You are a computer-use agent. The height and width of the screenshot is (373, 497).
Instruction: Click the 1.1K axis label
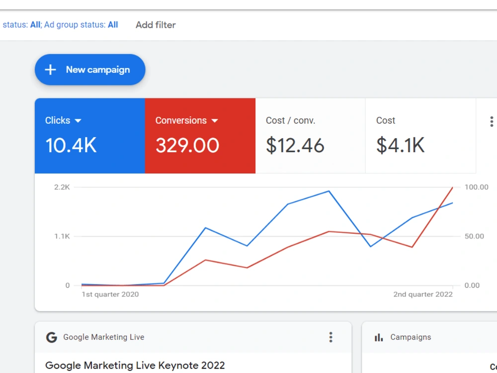click(x=62, y=236)
